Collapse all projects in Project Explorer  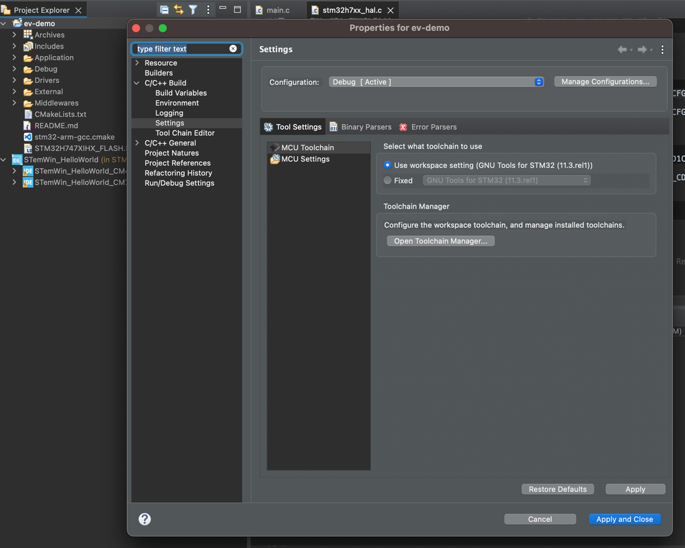tap(163, 9)
